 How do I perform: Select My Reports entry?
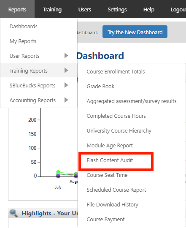(23, 41)
